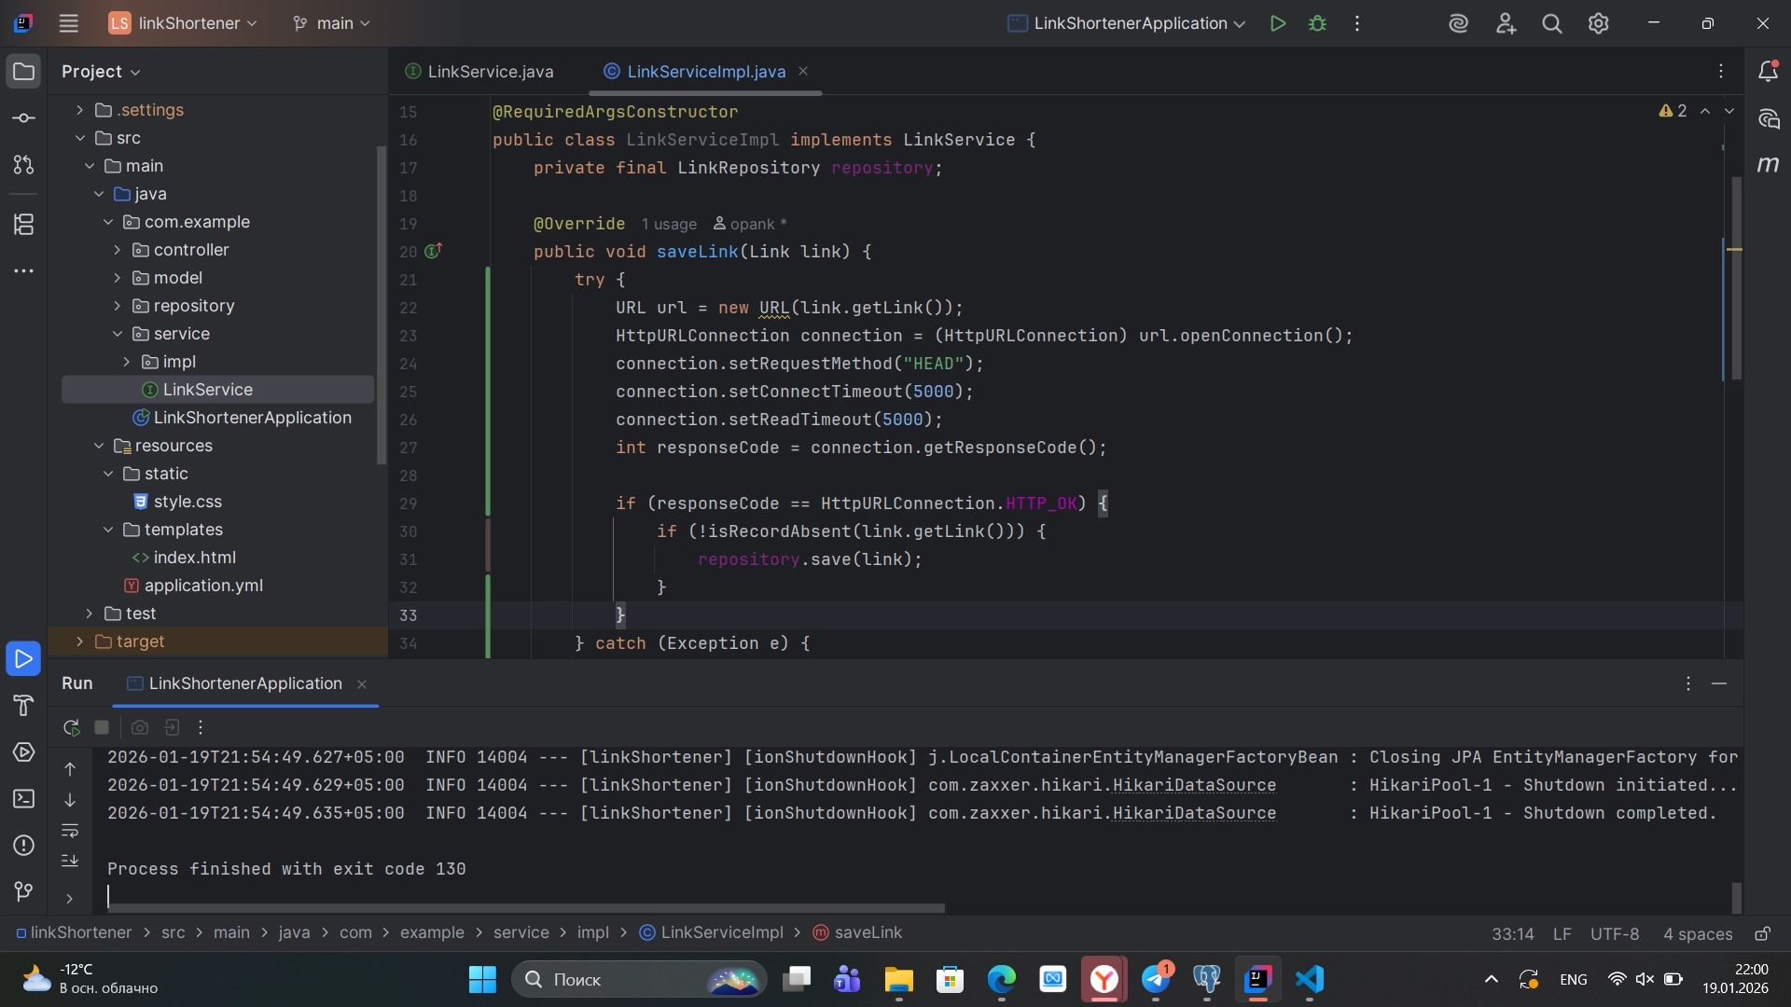The width and height of the screenshot is (1791, 1007).
Task: Rerun the application in Run panel
Action: point(71,727)
